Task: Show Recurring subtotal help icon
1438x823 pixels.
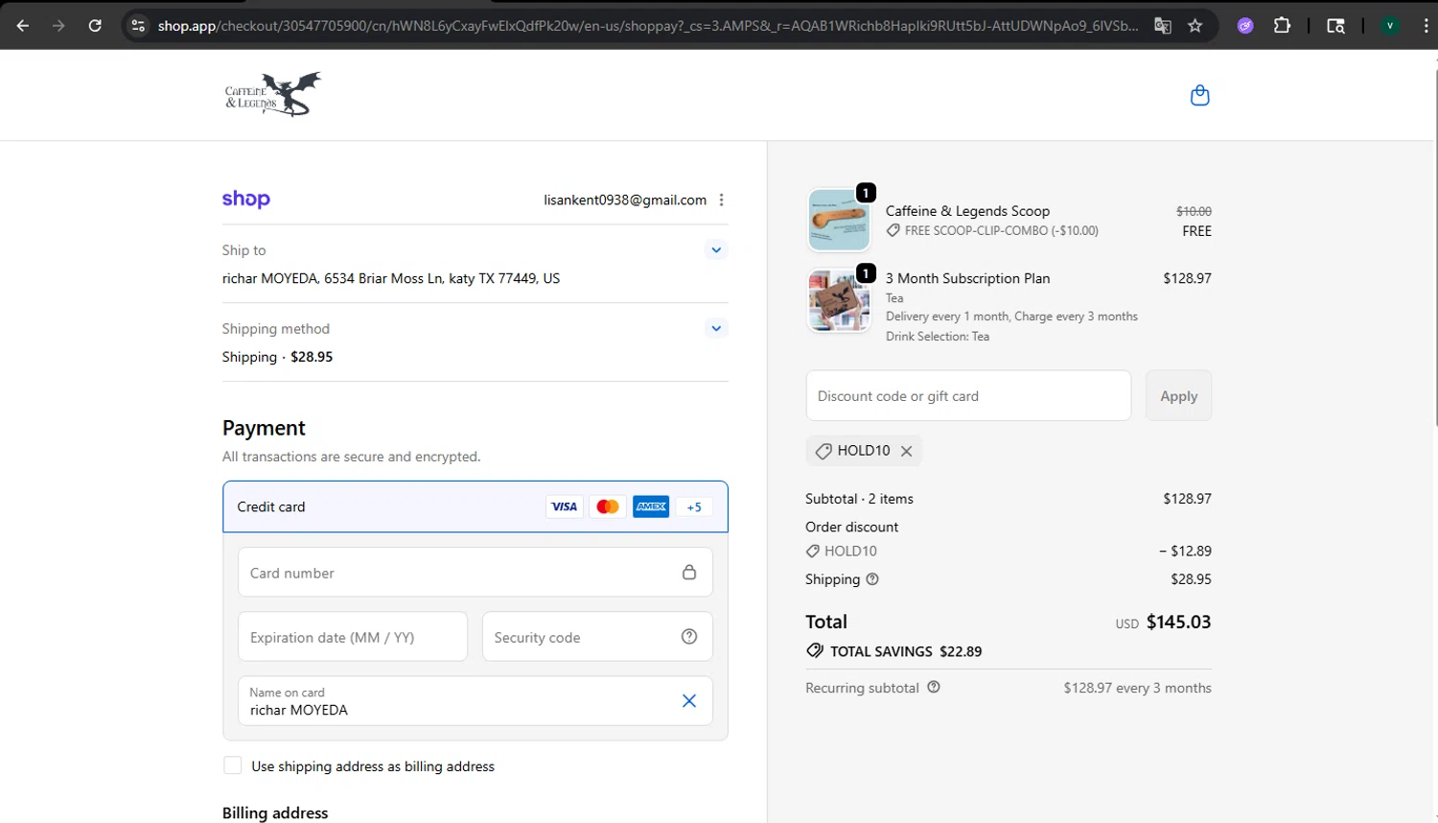Action: click(934, 687)
